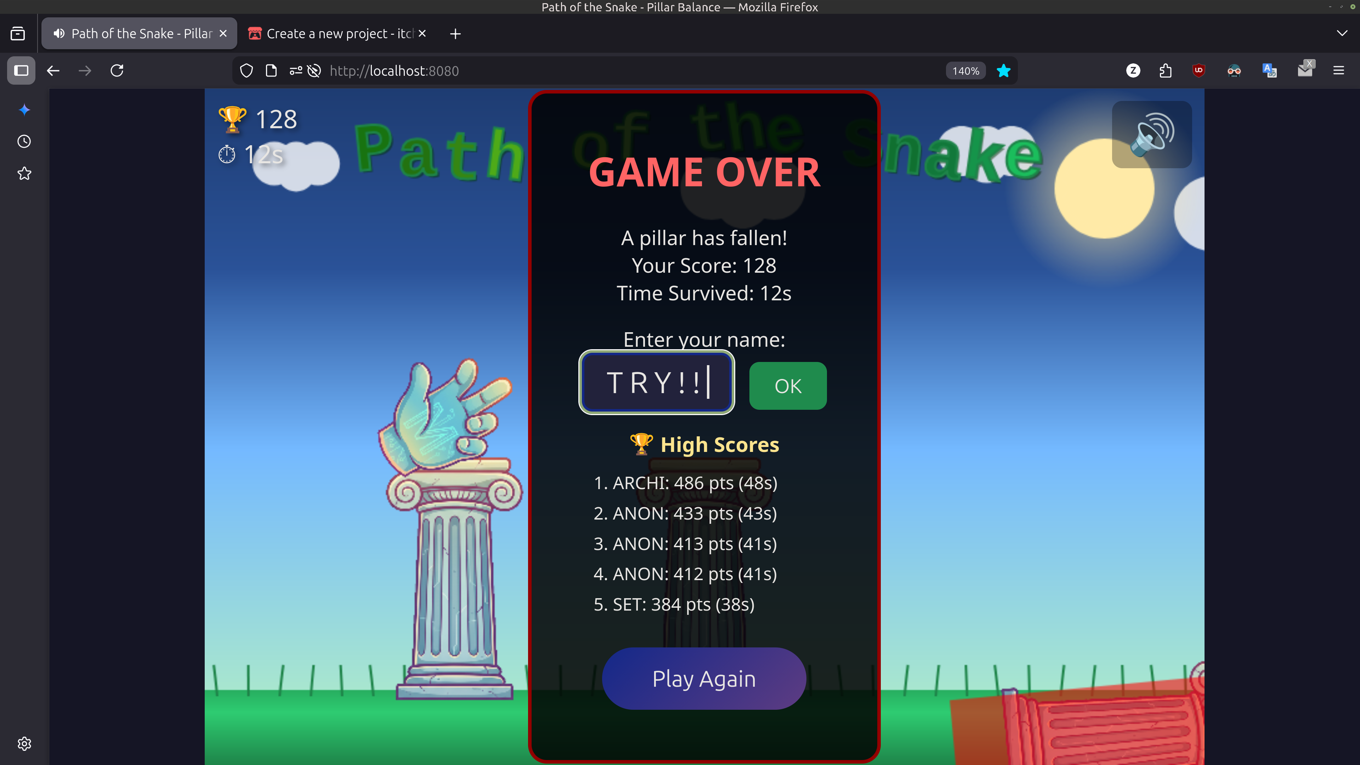Open the sidebar settings gear
1360x765 pixels.
click(24, 744)
